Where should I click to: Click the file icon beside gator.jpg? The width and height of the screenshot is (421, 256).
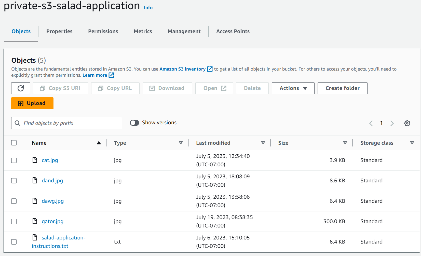35,221
